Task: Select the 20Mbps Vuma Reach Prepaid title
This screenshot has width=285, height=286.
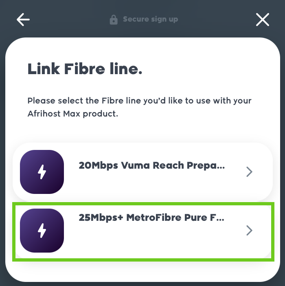Action: 151,165
